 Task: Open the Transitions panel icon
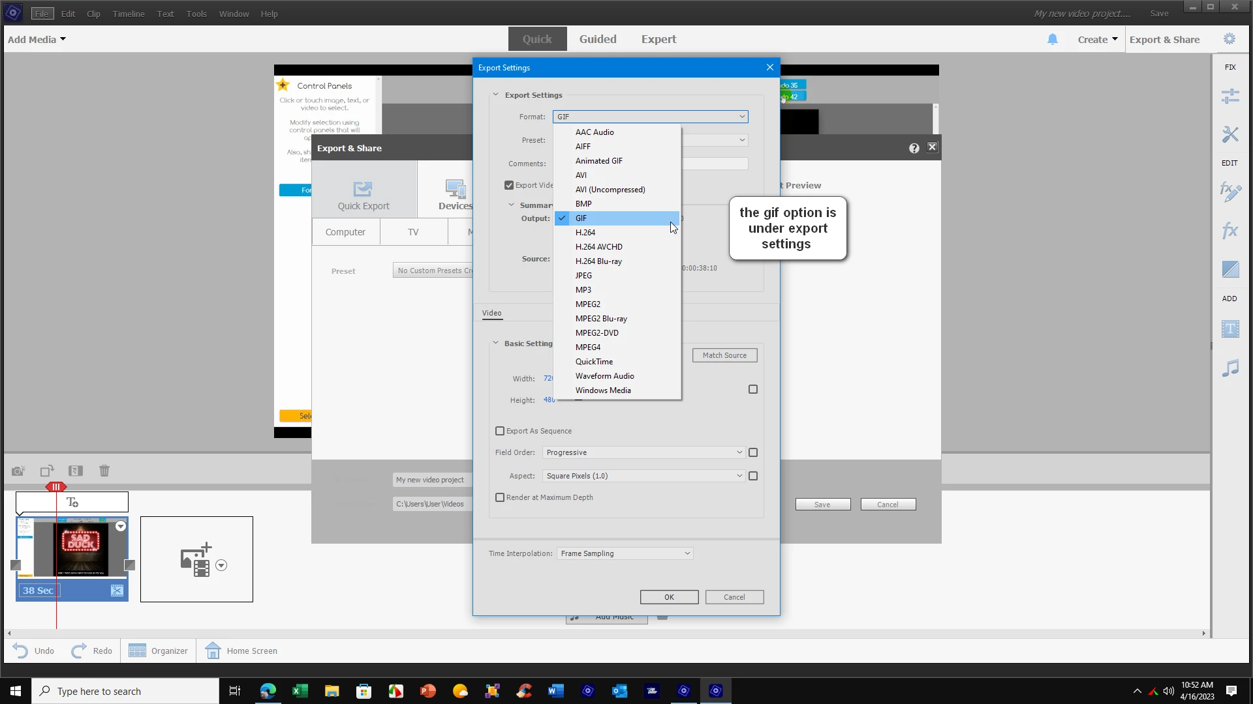(x=1230, y=269)
